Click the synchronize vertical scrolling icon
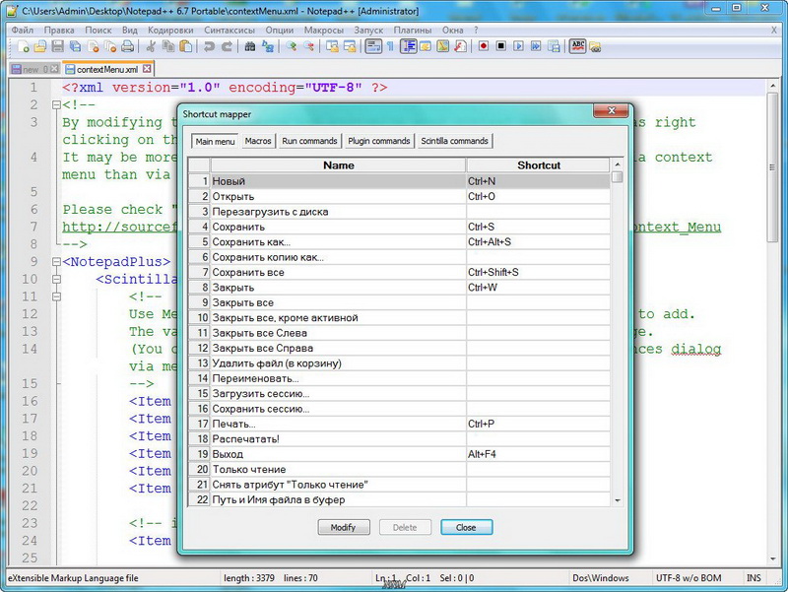This screenshot has height=592, width=788. tap(332, 46)
